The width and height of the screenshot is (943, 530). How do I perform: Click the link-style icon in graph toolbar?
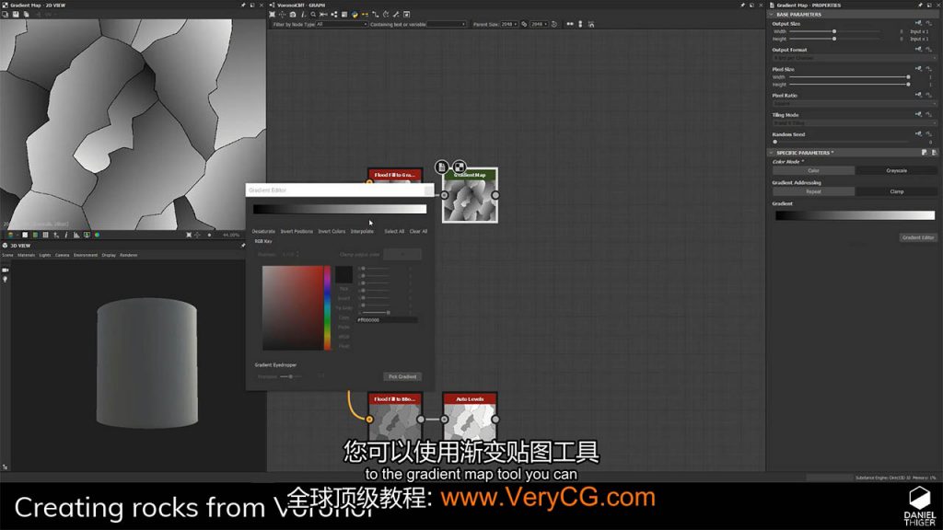(376, 15)
